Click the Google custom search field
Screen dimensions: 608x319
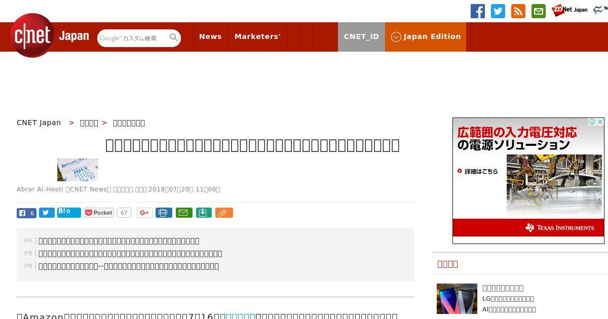click(133, 38)
